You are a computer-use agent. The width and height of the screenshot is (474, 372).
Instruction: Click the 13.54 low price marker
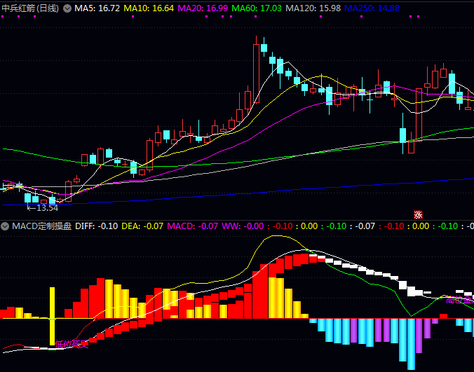point(43,207)
